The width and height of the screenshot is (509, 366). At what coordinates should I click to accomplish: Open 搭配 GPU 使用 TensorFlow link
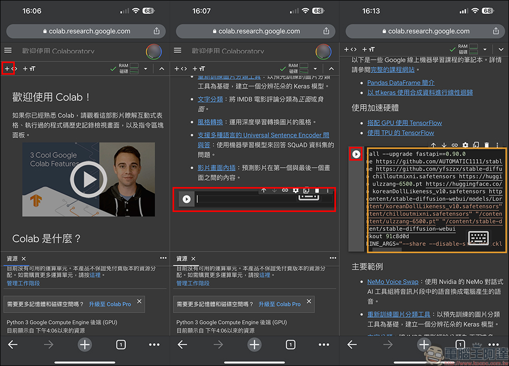[405, 123]
